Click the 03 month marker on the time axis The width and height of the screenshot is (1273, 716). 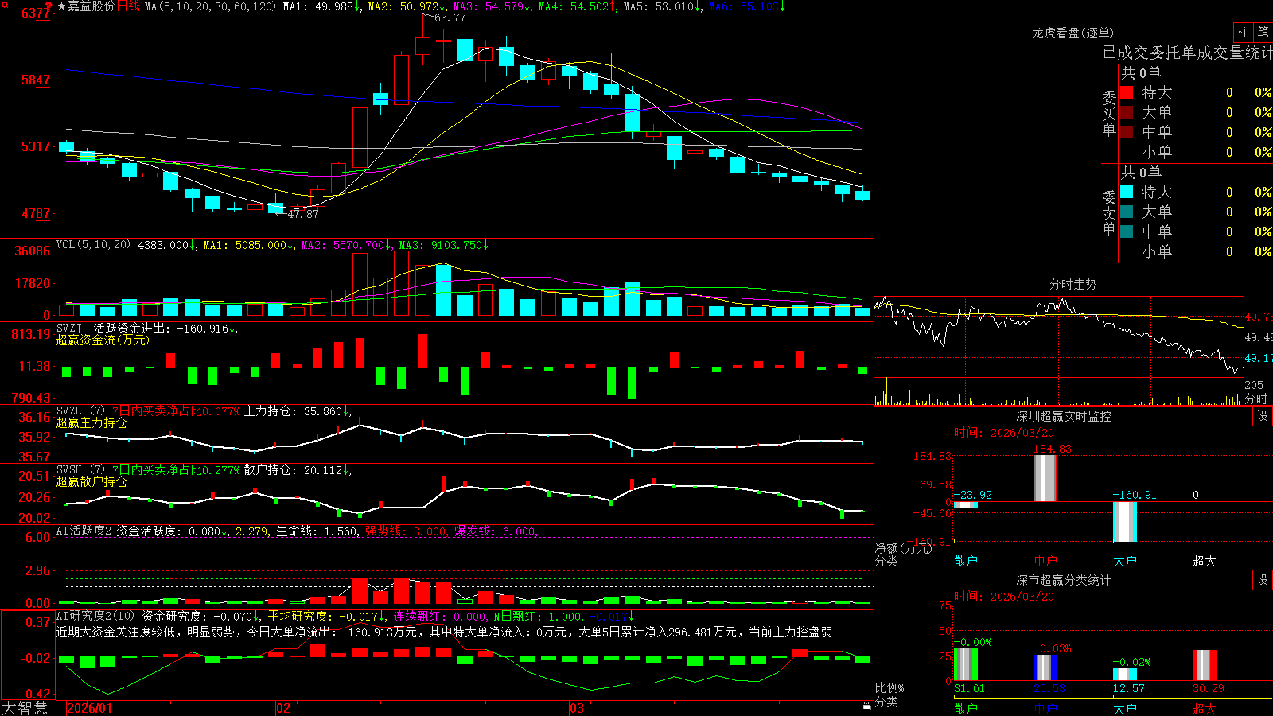[577, 708]
